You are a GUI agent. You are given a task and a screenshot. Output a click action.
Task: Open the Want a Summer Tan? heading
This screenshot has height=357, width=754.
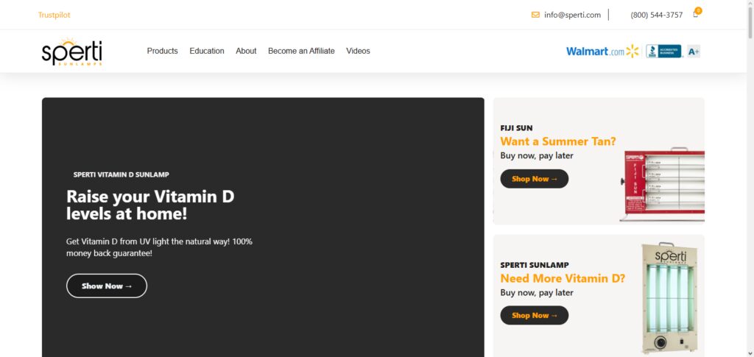pos(558,141)
